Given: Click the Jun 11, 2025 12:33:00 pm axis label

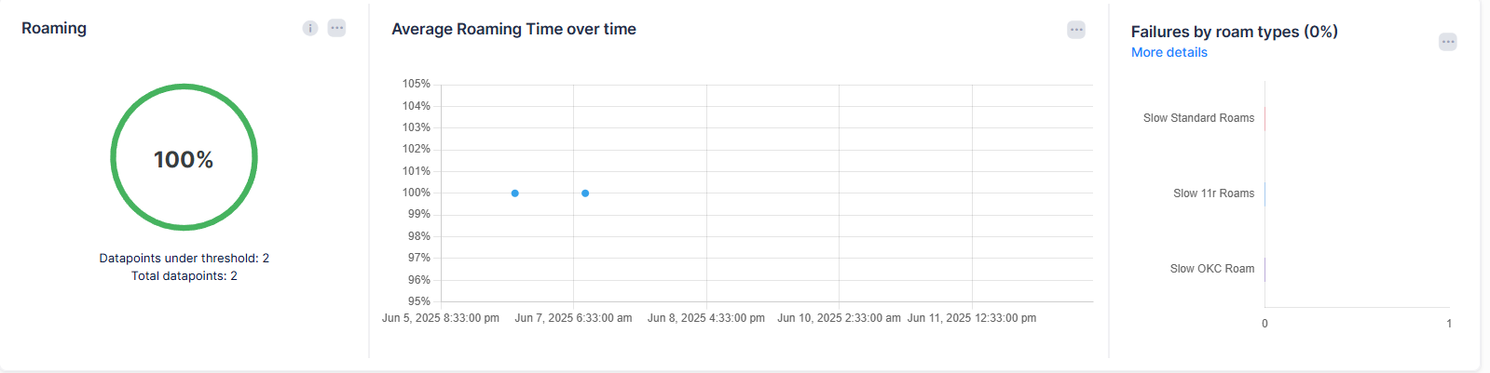Looking at the screenshot, I should [x=972, y=318].
